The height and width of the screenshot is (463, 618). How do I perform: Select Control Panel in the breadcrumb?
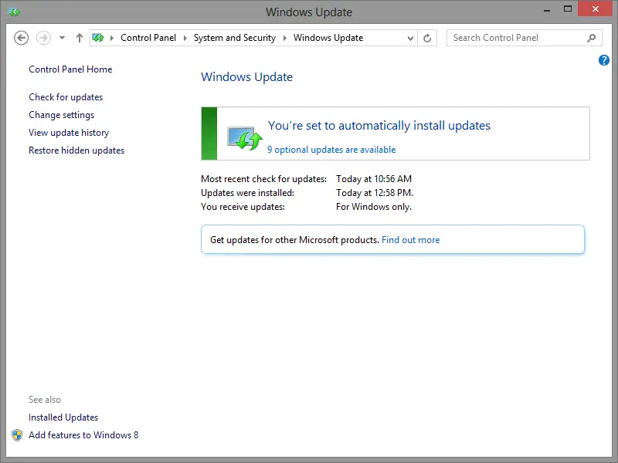click(x=148, y=38)
